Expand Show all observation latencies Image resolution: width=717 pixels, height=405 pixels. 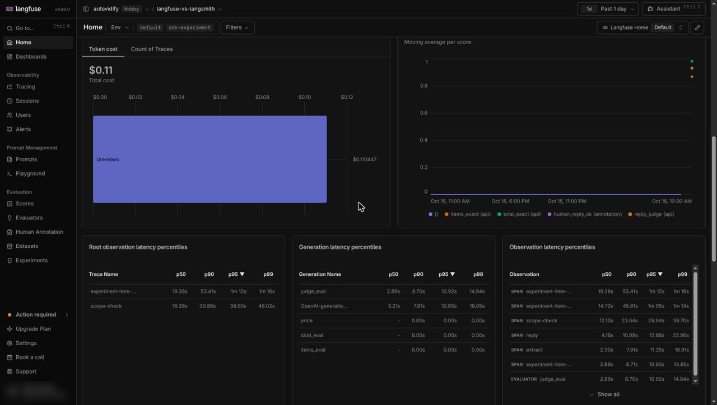tap(604, 394)
